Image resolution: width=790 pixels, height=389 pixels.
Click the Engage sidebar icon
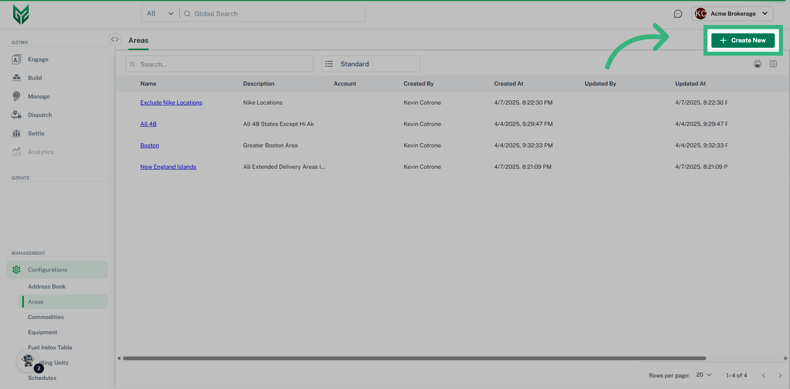pyautogui.click(x=16, y=59)
